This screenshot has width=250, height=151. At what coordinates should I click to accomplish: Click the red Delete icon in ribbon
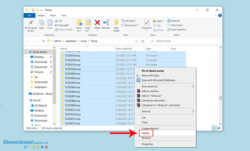(x=97, y=24)
